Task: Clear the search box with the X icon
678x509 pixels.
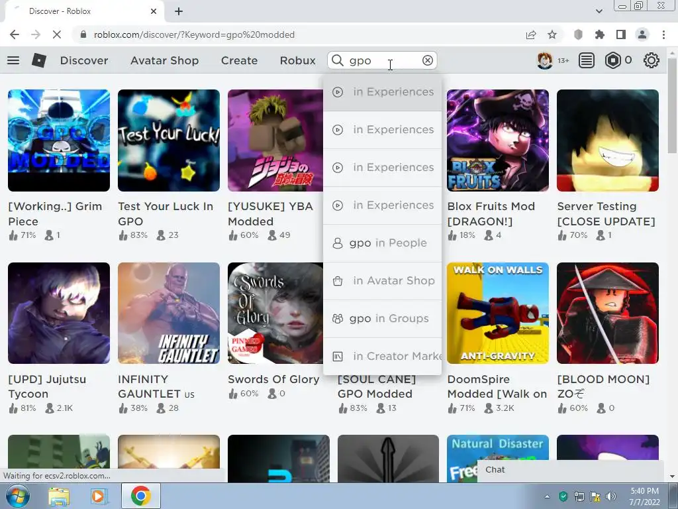Action: tap(428, 60)
